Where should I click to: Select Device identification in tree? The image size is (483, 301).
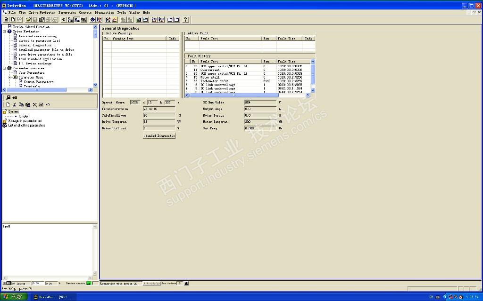[31, 27]
